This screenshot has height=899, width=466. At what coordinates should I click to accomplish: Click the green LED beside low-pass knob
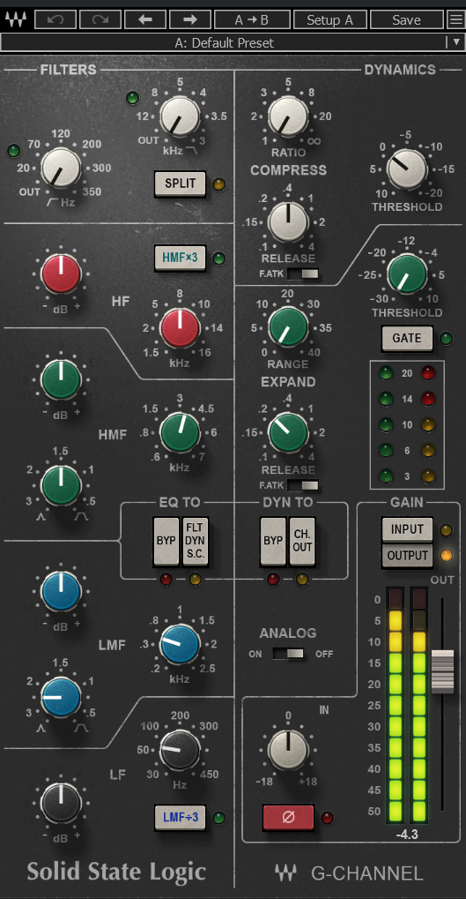[133, 97]
